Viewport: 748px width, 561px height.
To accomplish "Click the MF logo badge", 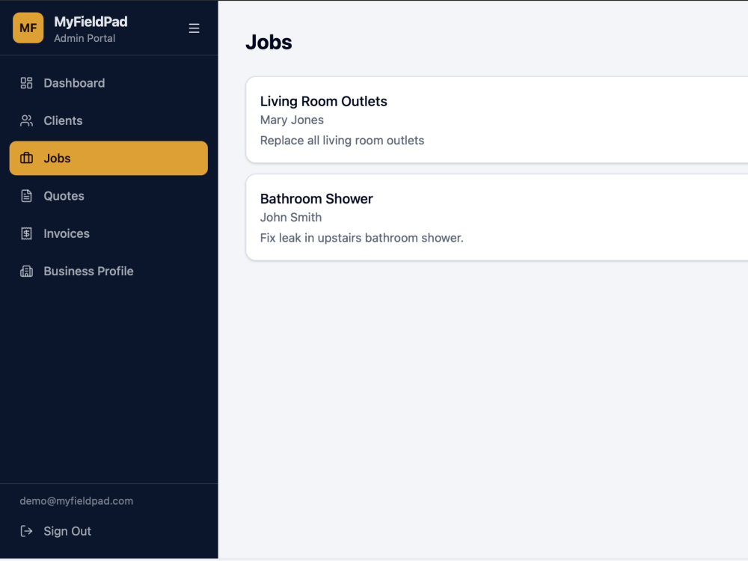I will (x=28, y=28).
